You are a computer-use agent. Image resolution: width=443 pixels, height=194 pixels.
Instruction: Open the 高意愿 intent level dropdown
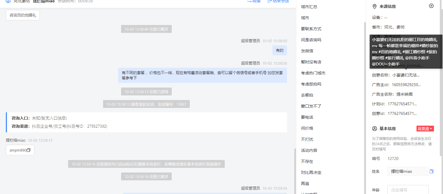(x=425, y=129)
